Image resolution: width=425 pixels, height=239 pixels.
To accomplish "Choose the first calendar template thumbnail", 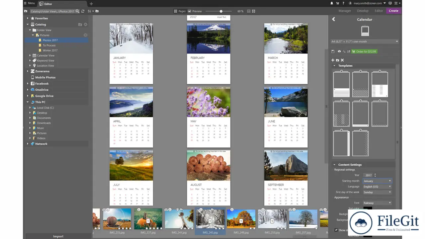I will click(341, 84).
